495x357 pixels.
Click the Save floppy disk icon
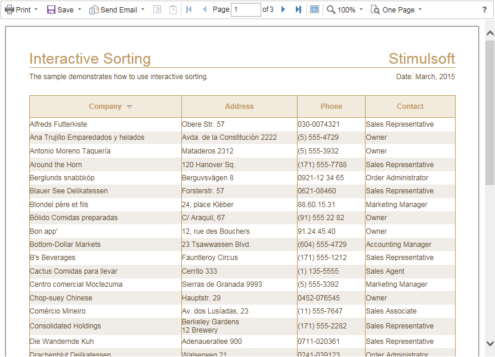click(x=51, y=10)
